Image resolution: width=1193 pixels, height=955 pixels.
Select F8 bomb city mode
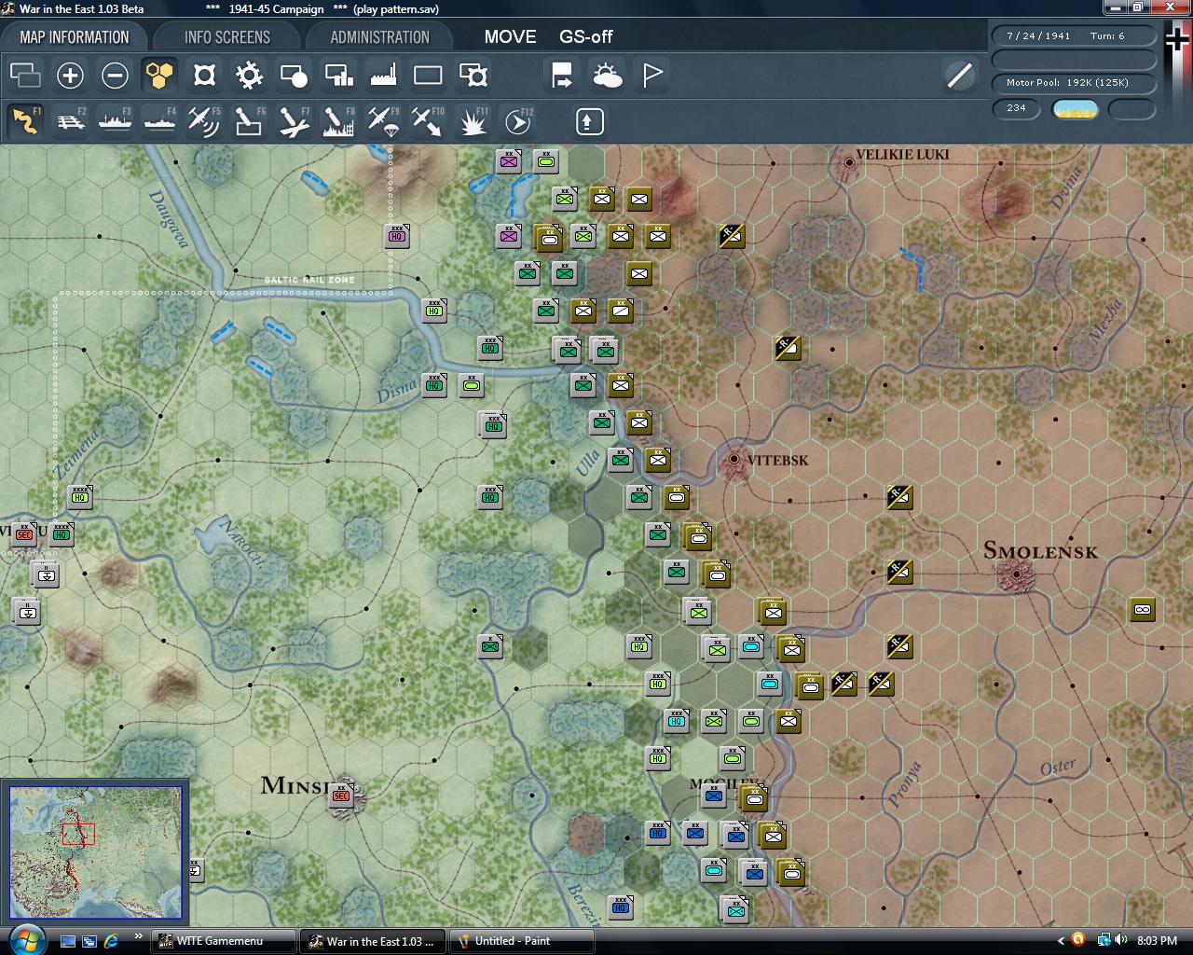point(338,121)
